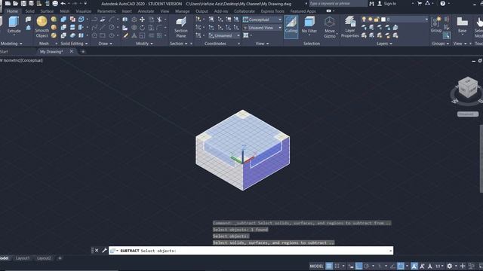Open the Conceptual visual style dropdown

[x=263, y=20]
